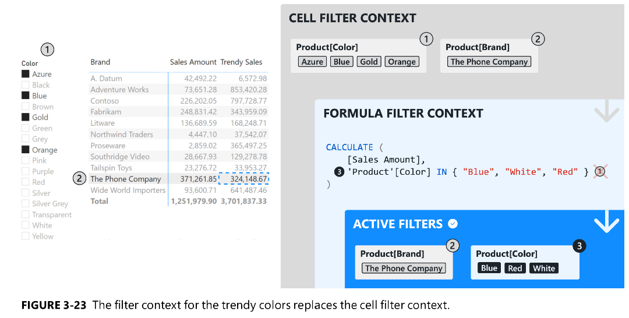Click black circle 3 marker in the formula
The width and height of the screenshot is (629, 318).
[x=339, y=172]
